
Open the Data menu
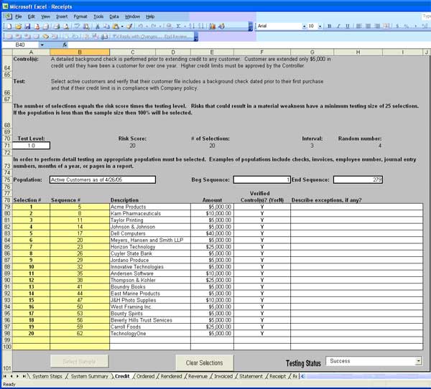[114, 17]
